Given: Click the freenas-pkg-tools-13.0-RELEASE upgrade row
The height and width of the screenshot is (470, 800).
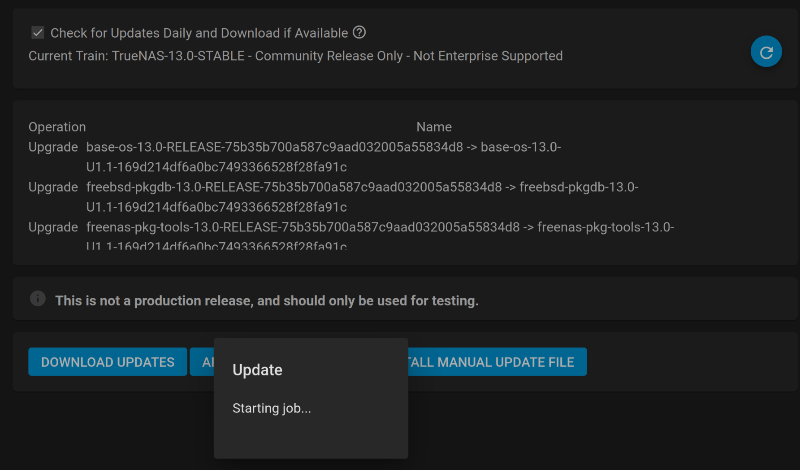Looking at the screenshot, I should click(351, 236).
